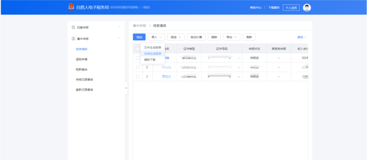Image resolution: width=367 pixels, height=160 pixels.
Task: Tick the checkbox for row 2
Action: 138,67
